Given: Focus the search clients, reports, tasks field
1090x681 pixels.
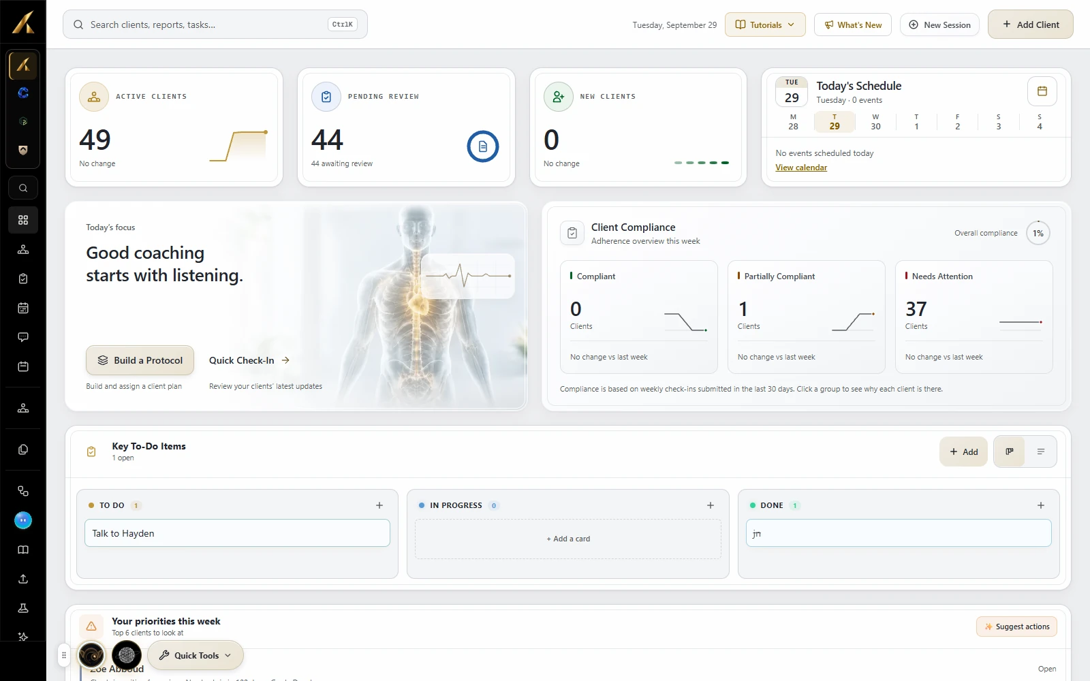Looking at the screenshot, I should click(215, 25).
